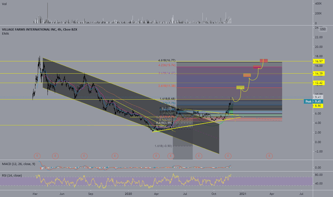
Task: Open the earnings marker nearest Mar 2019
Action: coord(37,156)
